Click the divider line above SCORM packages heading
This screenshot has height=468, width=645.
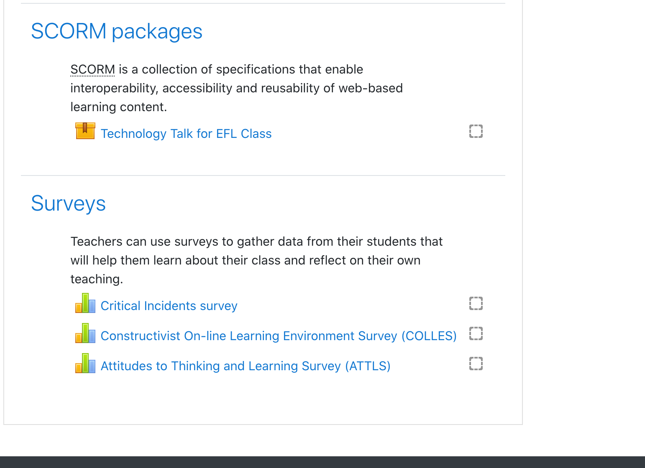point(263,3)
